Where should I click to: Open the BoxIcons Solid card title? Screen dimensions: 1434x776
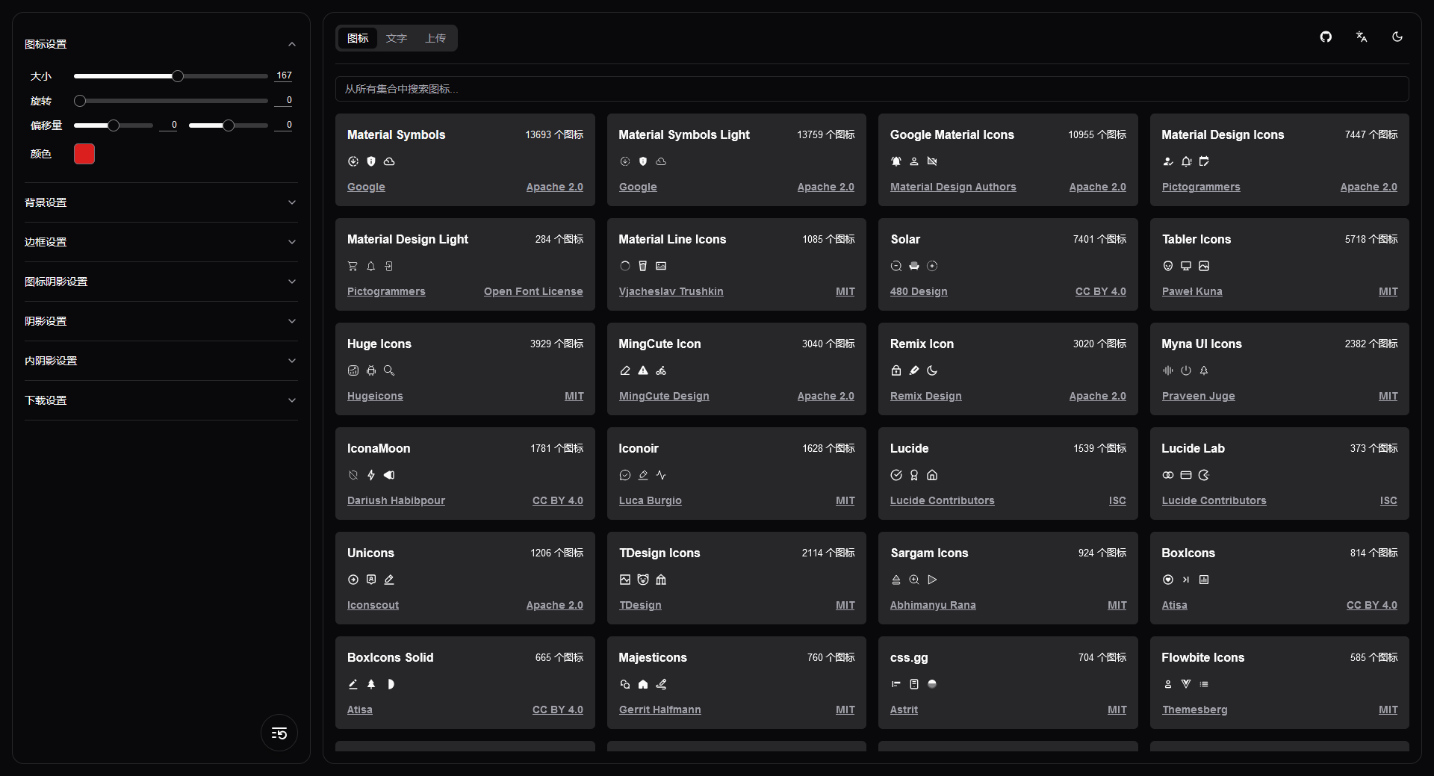point(390,657)
